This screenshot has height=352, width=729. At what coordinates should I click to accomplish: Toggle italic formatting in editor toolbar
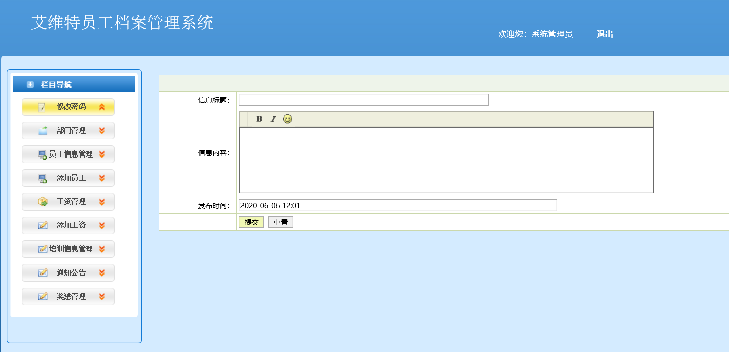[x=273, y=119]
